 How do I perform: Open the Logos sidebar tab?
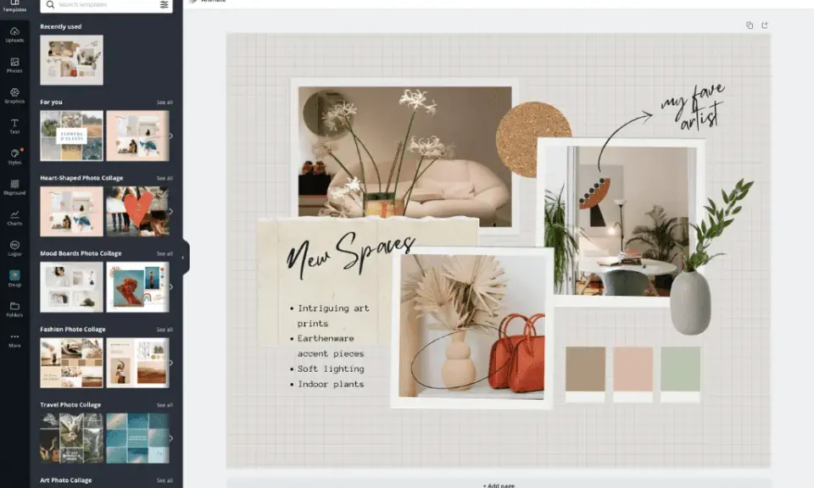[14, 248]
